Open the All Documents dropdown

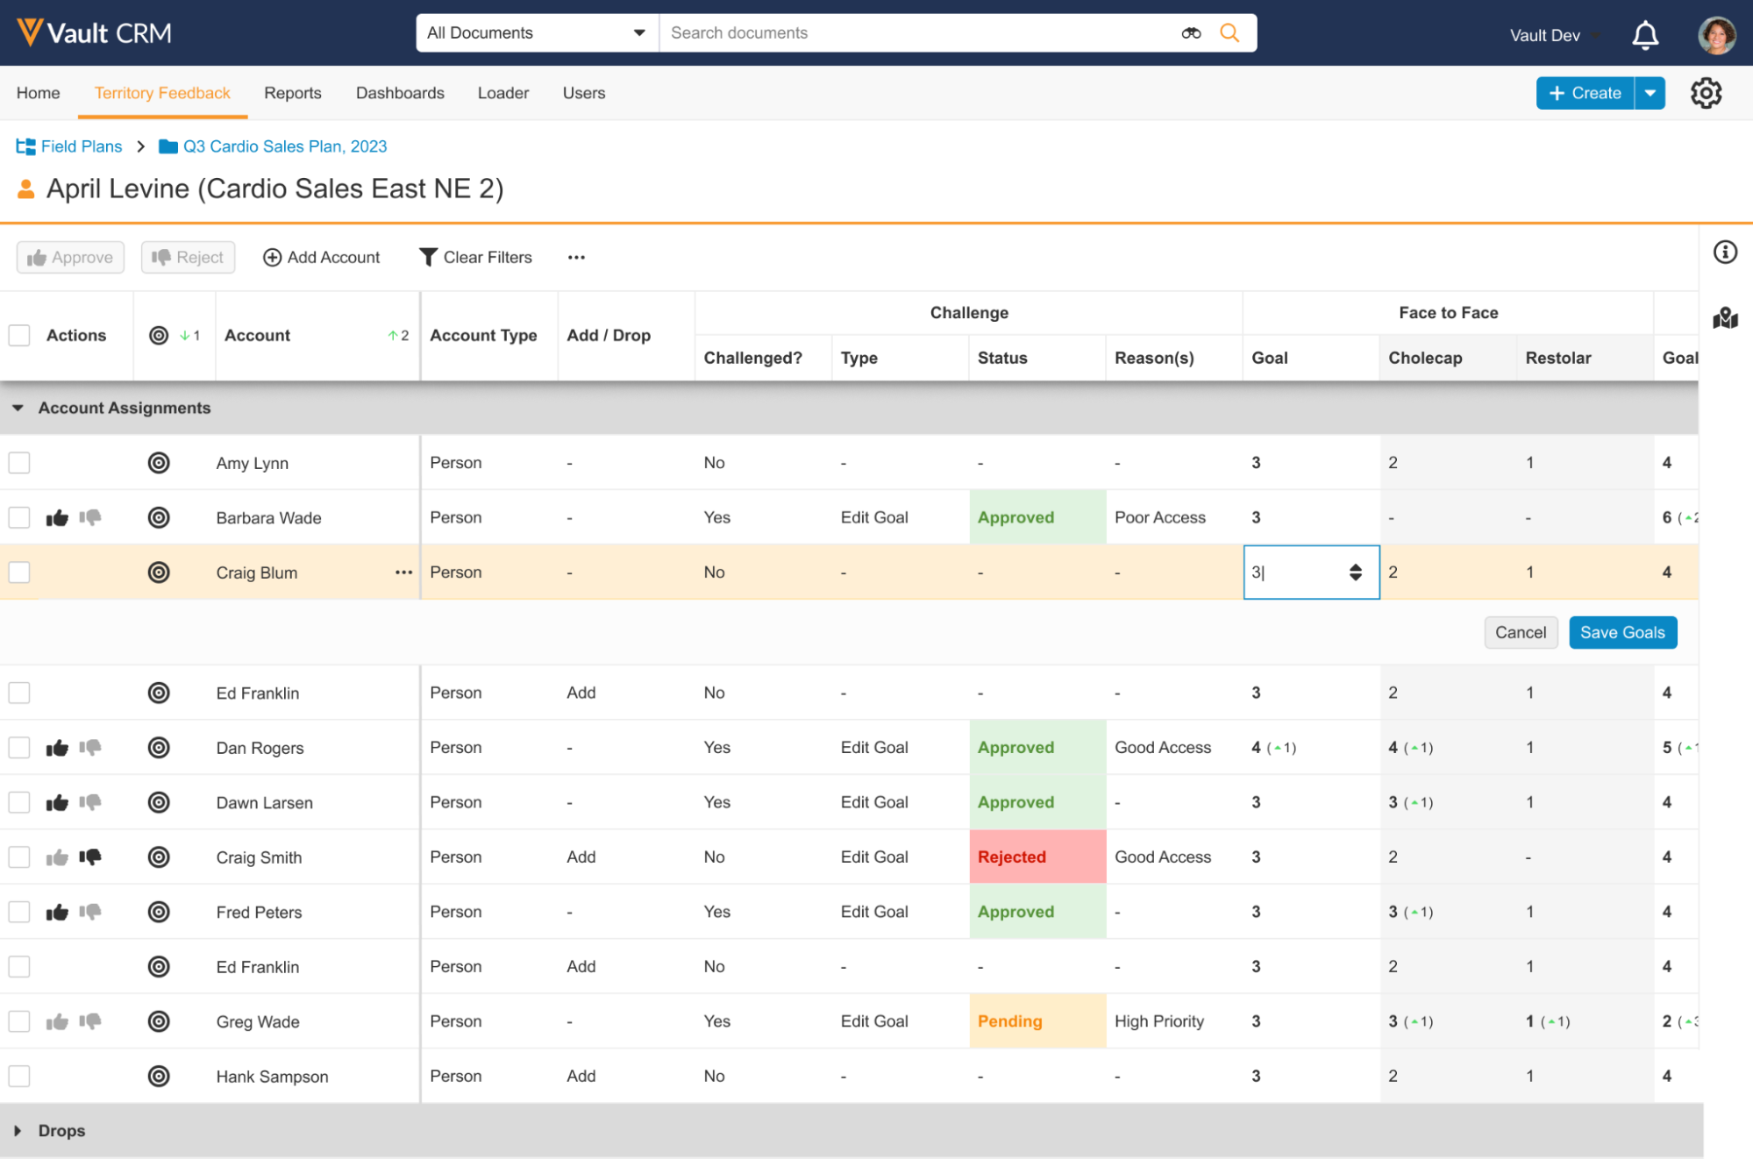[x=537, y=33]
